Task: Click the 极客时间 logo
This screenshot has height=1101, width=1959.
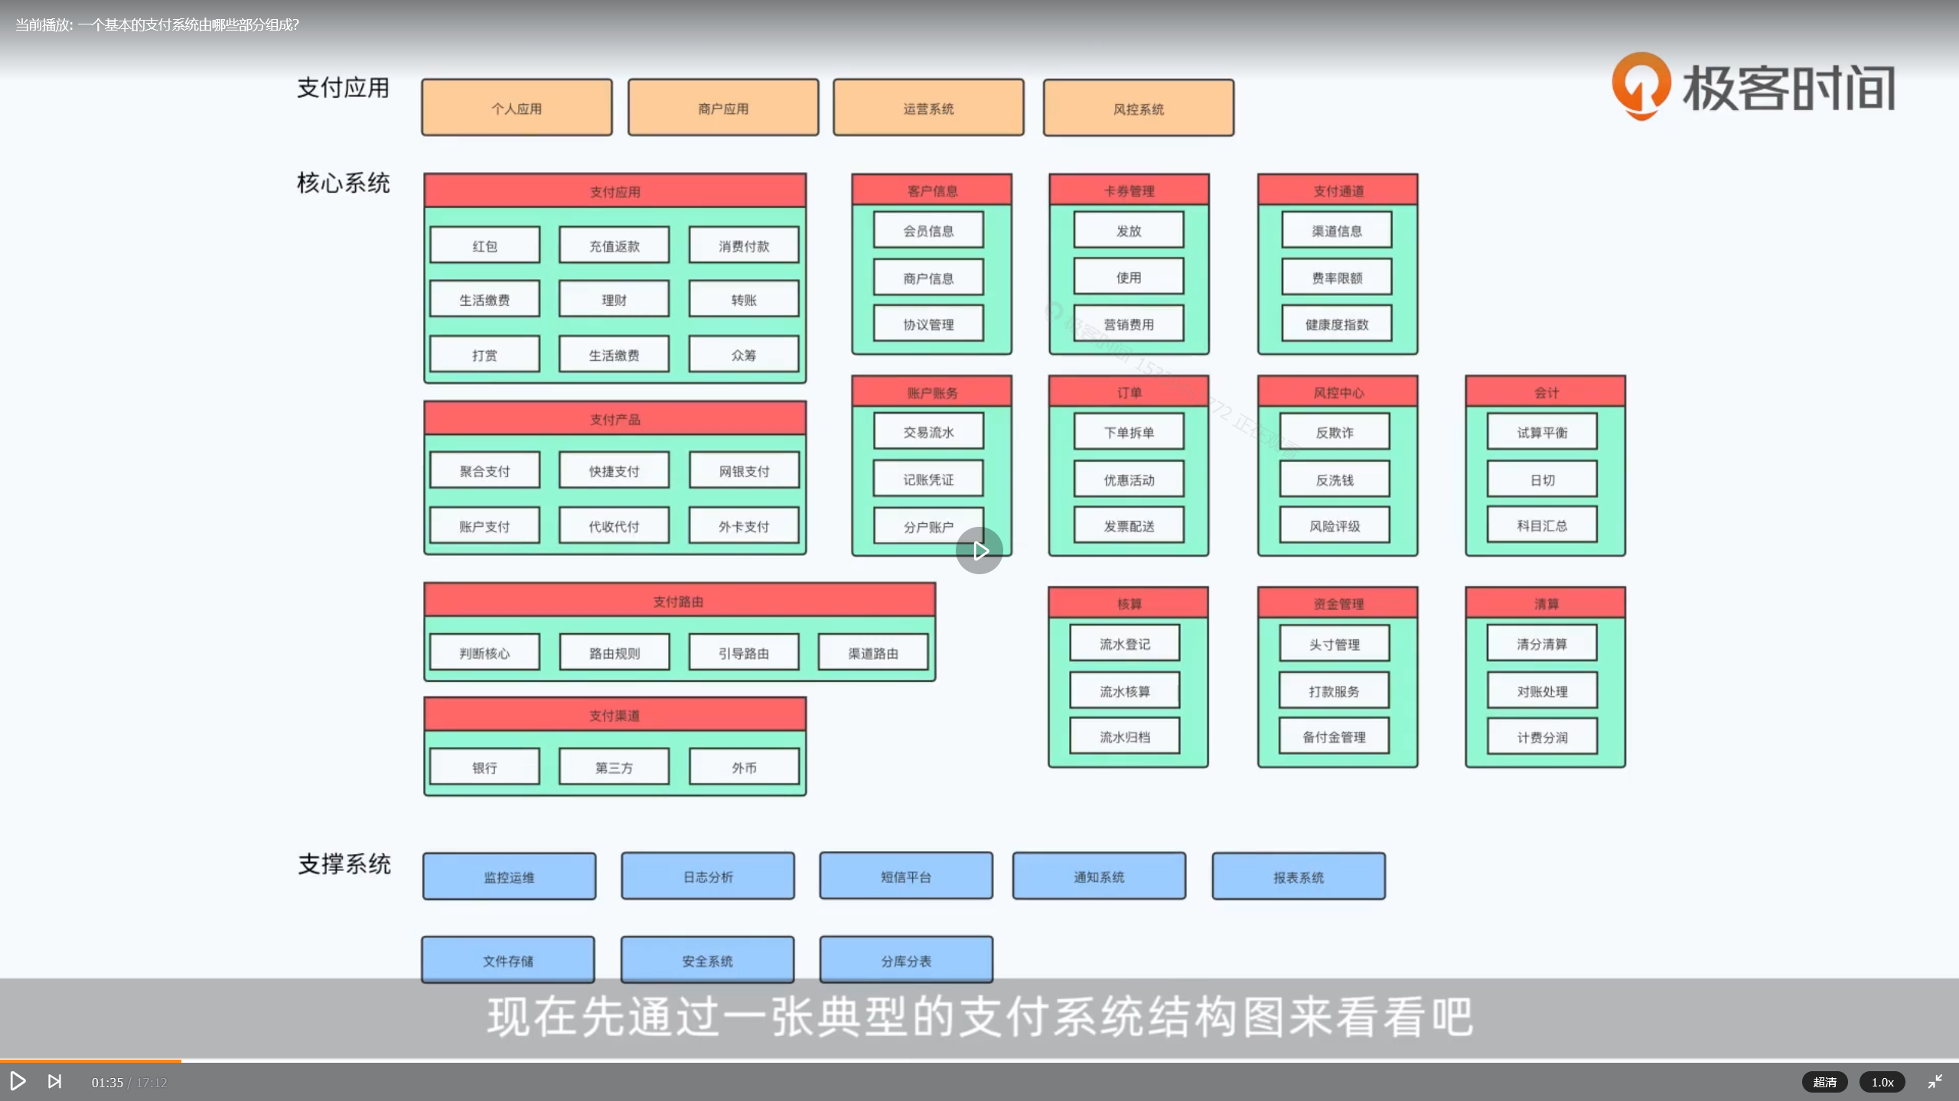Action: (x=1752, y=87)
